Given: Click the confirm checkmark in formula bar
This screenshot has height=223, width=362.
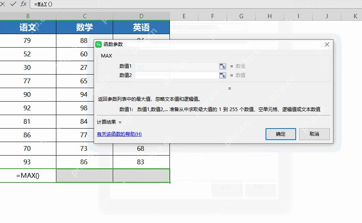Looking at the screenshot, I should (13, 4).
